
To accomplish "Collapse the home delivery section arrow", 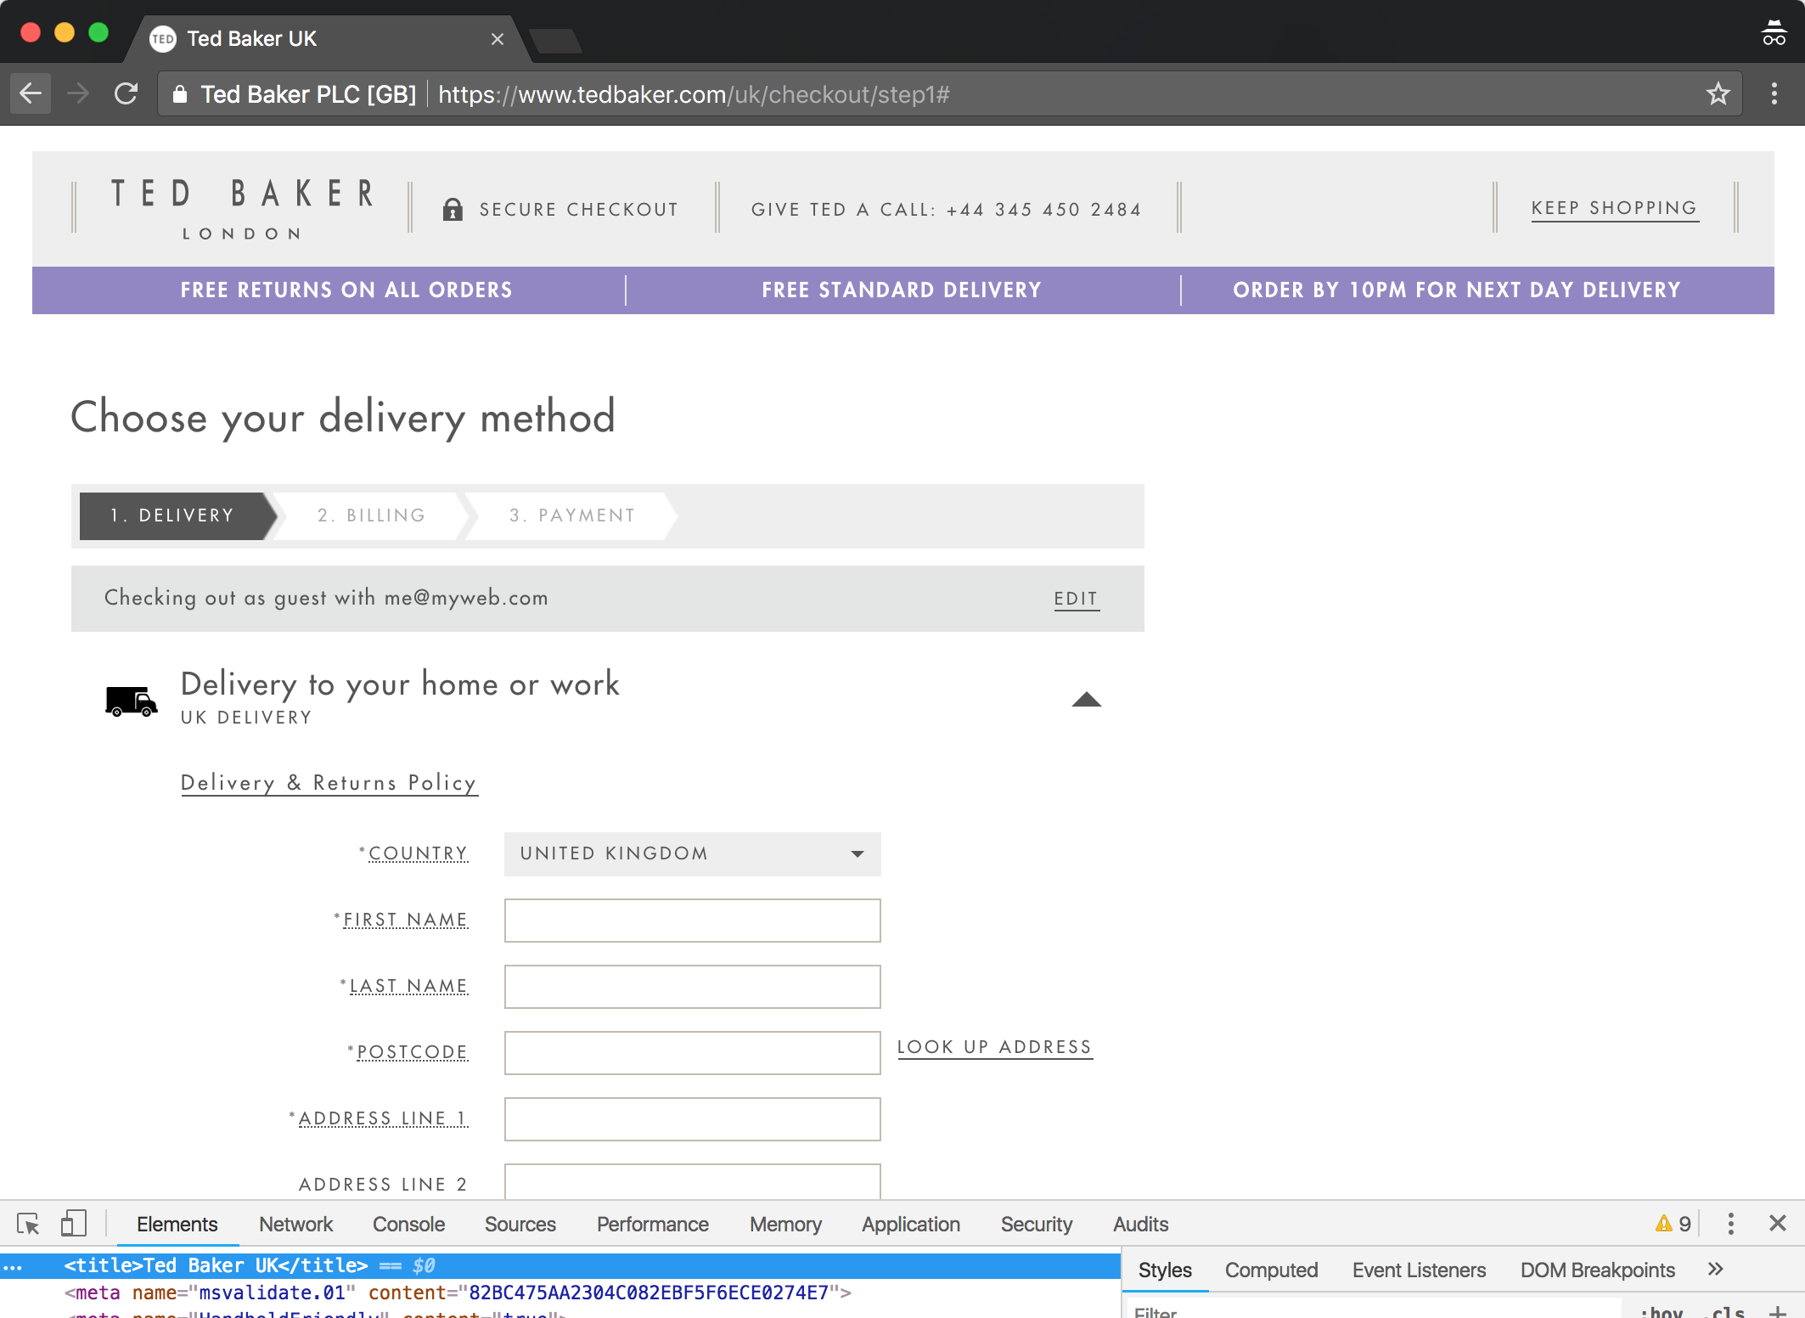I will click(x=1086, y=700).
